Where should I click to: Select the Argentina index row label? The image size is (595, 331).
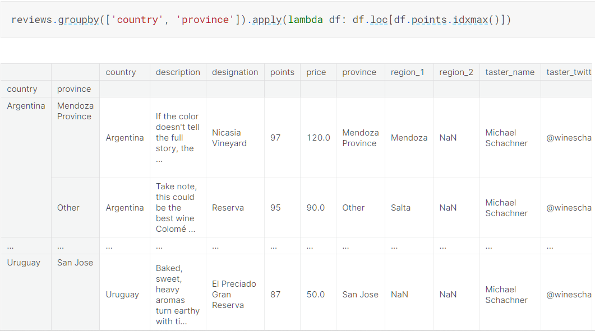tap(26, 106)
